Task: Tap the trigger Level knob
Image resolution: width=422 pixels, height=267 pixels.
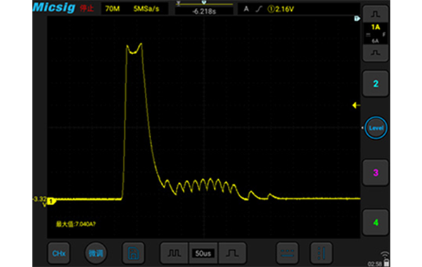Action: [x=376, y=128]
